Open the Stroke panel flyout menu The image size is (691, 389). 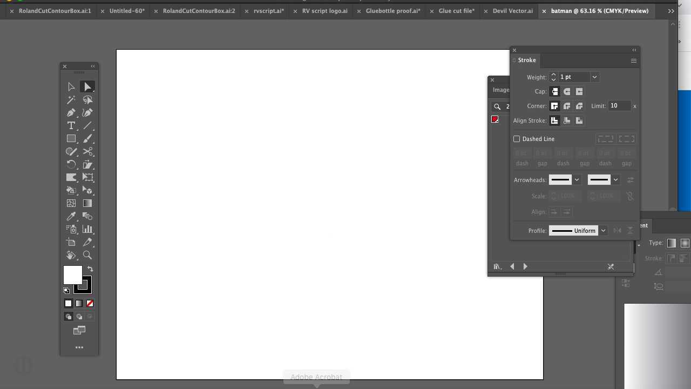click(634, 61)
